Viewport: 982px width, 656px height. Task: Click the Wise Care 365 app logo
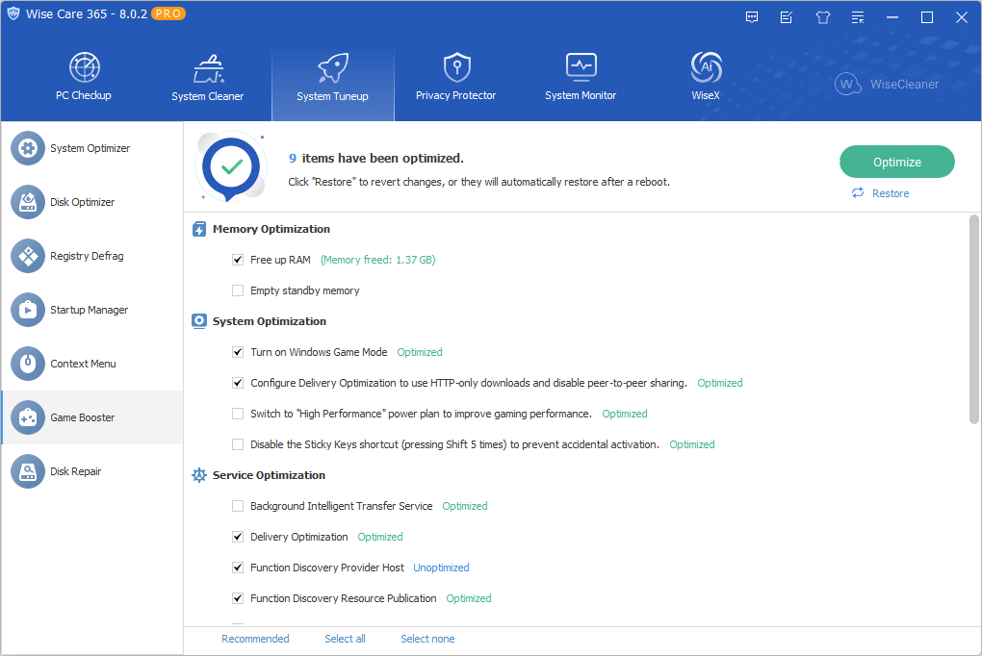13,13
